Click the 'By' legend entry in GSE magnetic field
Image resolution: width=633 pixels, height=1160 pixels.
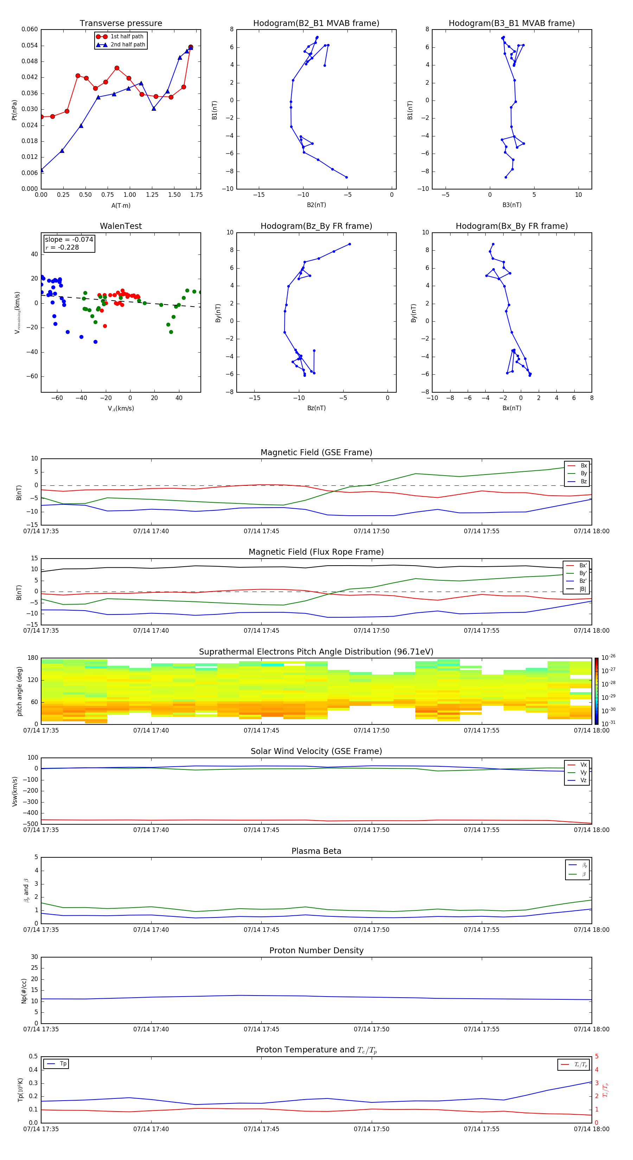coord(577,474)
